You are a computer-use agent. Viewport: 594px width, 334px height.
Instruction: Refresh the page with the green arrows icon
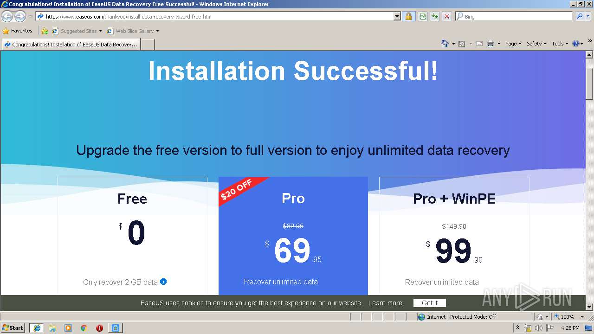435,16
